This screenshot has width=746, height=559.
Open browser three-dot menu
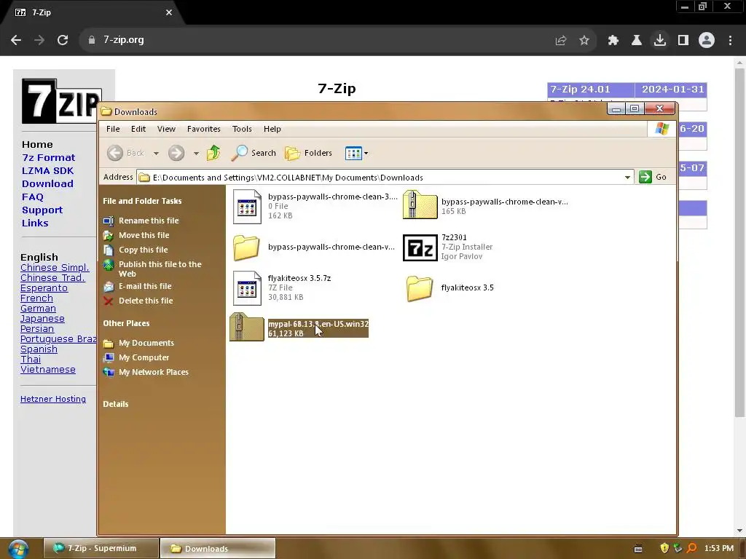coord(730,41)
